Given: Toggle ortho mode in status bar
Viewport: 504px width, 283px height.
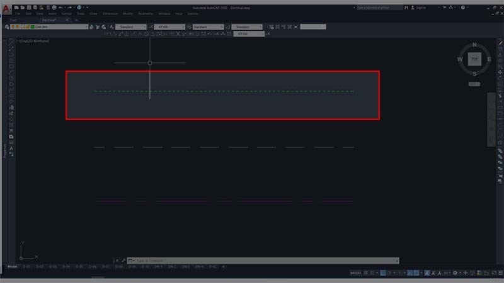Looking at the screenshot, I should point(383,273).
